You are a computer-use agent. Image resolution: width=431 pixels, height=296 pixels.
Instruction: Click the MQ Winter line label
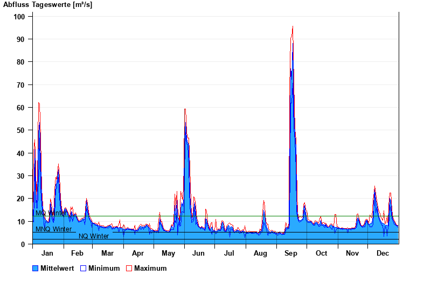(x=51, y=213)
